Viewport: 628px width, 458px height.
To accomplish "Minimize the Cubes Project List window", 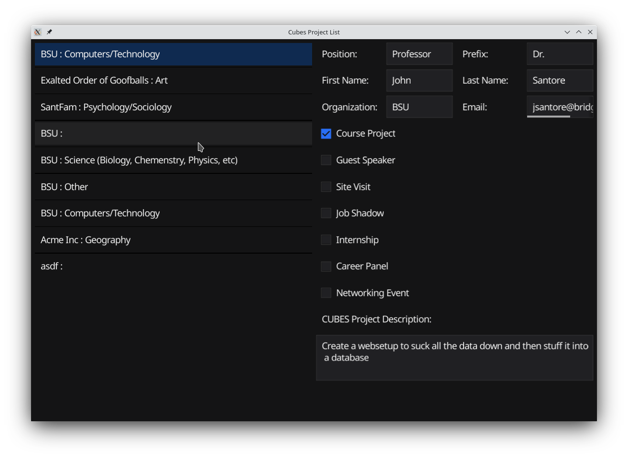I will 567,32.
